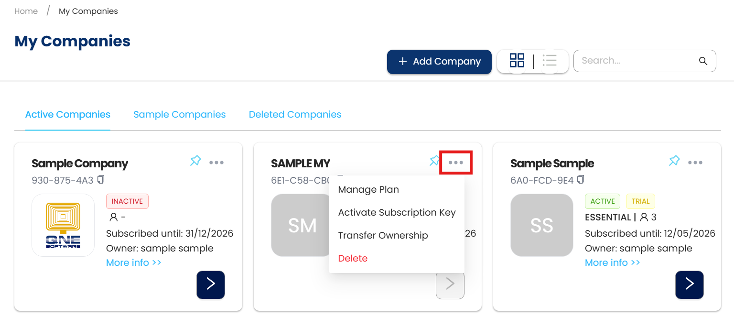The image size is (734, 317).
Task: Open Sample Company with arrow button
Action: (211, 285)
